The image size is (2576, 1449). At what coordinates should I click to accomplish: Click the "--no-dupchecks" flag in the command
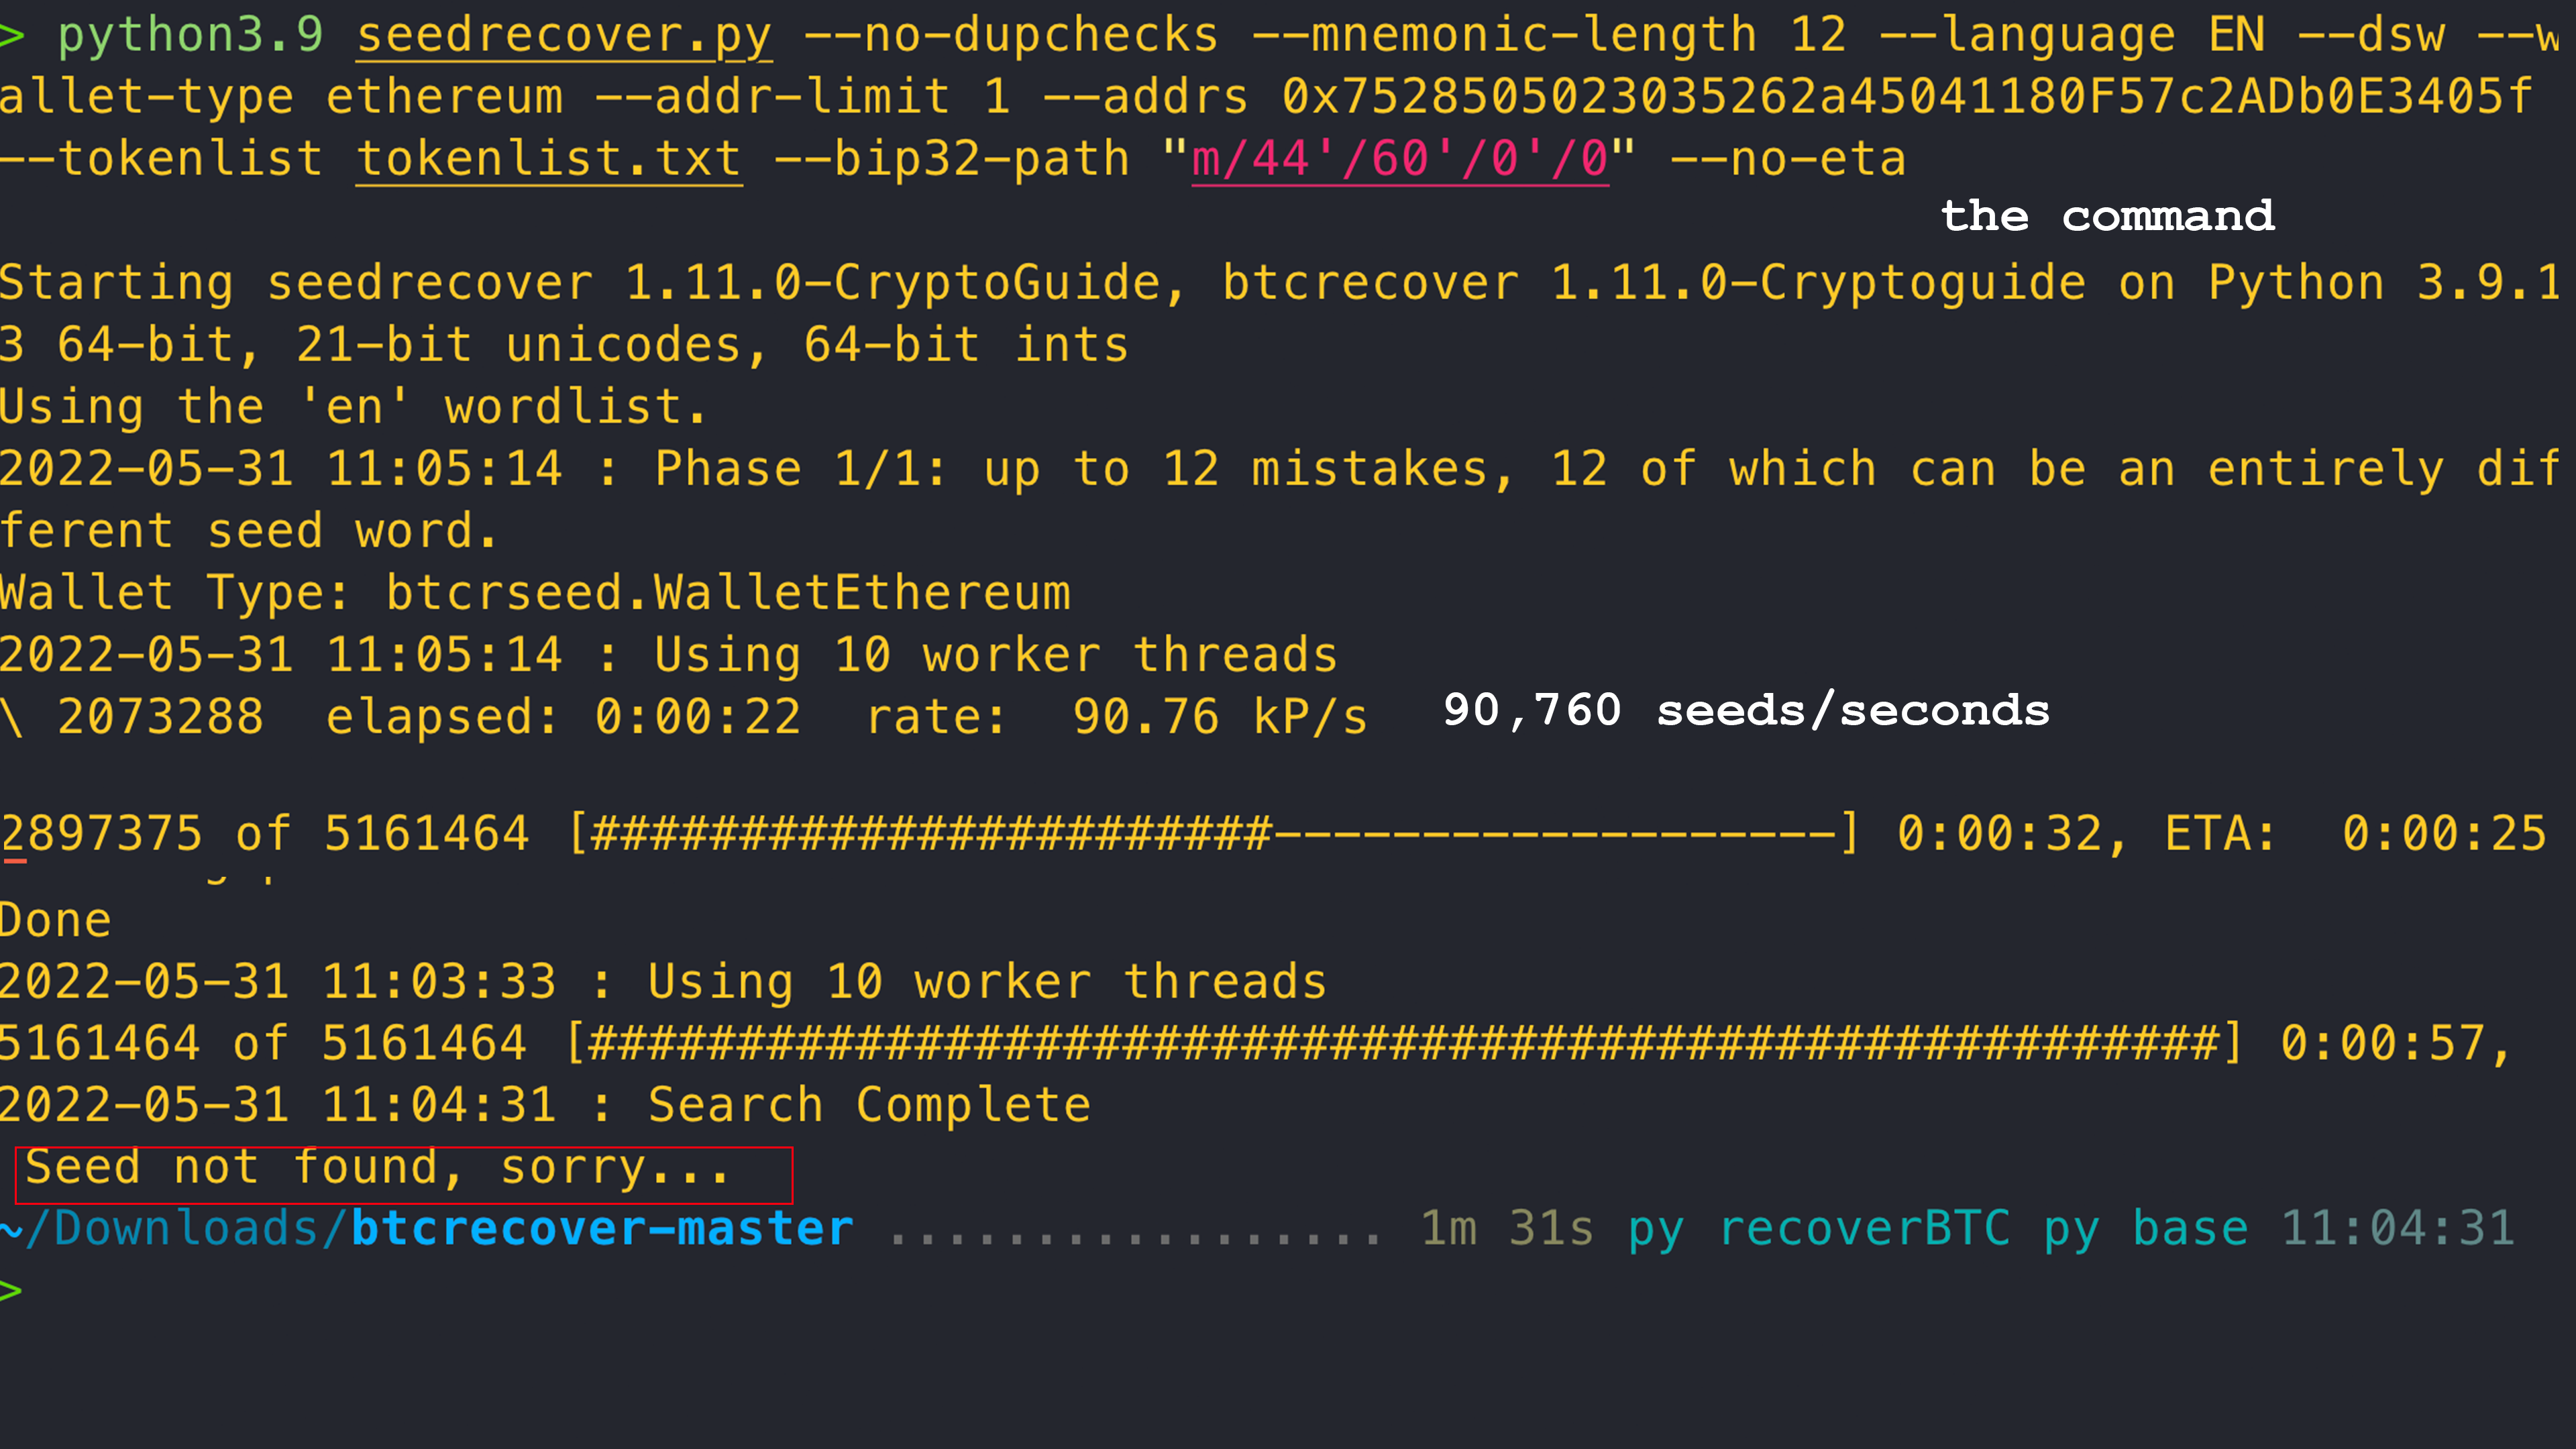1011,36
